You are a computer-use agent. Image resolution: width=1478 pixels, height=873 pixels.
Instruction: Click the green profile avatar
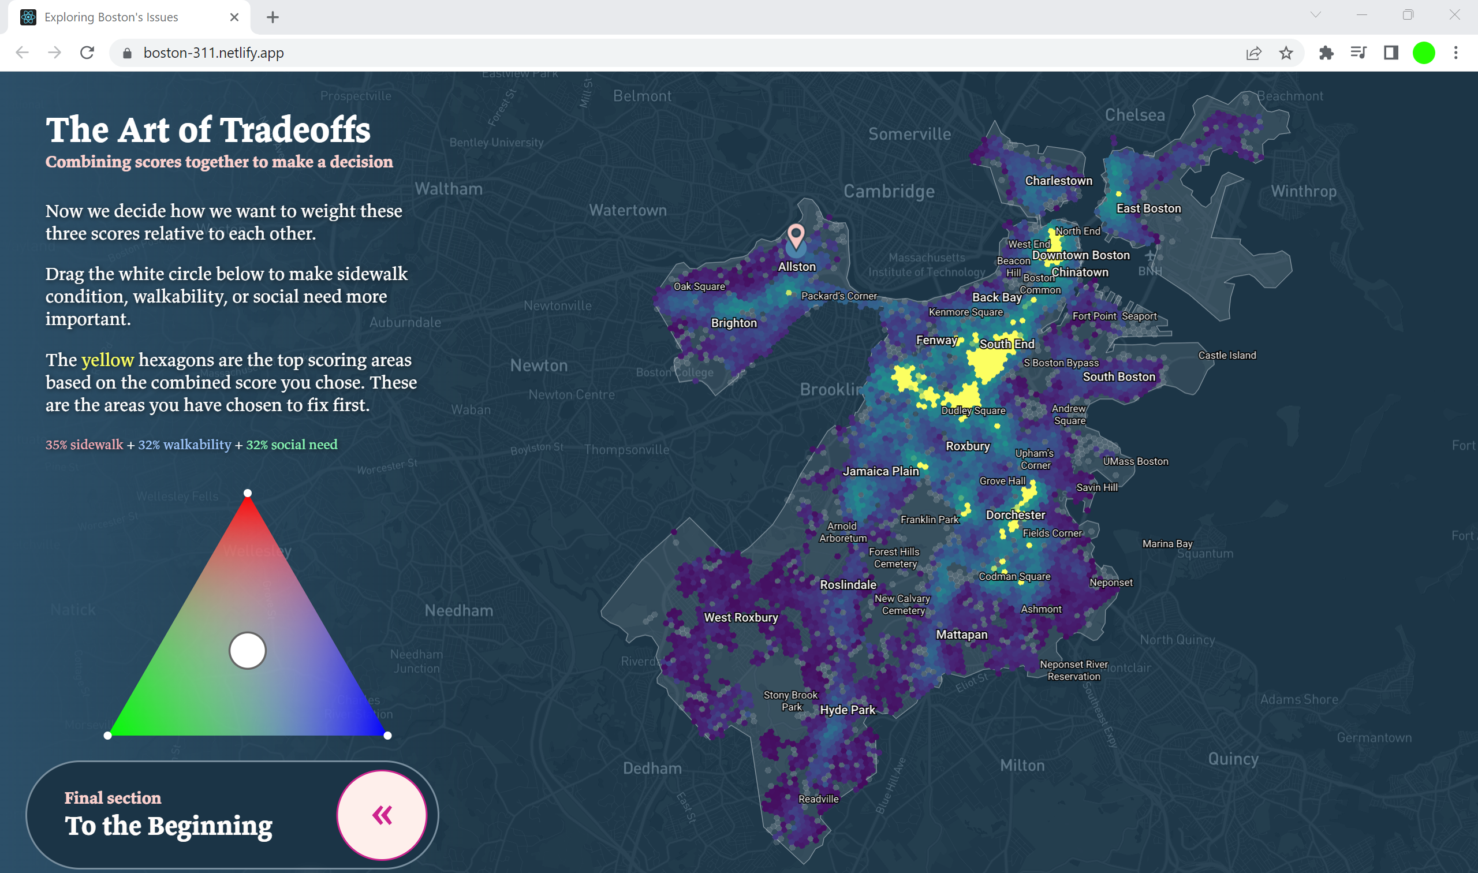[x=1423, y=53]
